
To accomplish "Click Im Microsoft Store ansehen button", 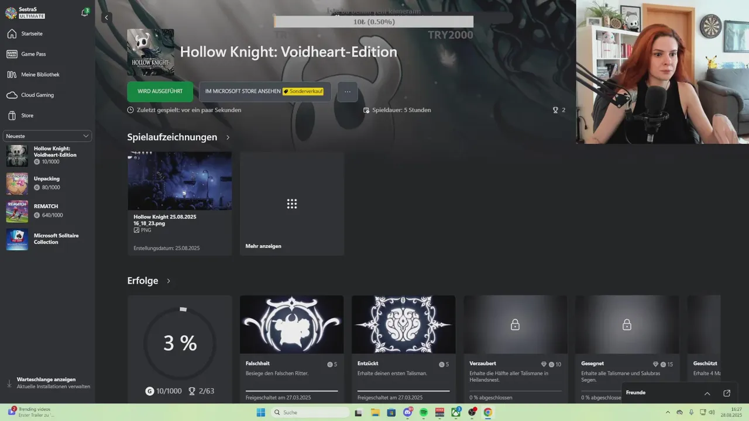I will pos(264,91).
